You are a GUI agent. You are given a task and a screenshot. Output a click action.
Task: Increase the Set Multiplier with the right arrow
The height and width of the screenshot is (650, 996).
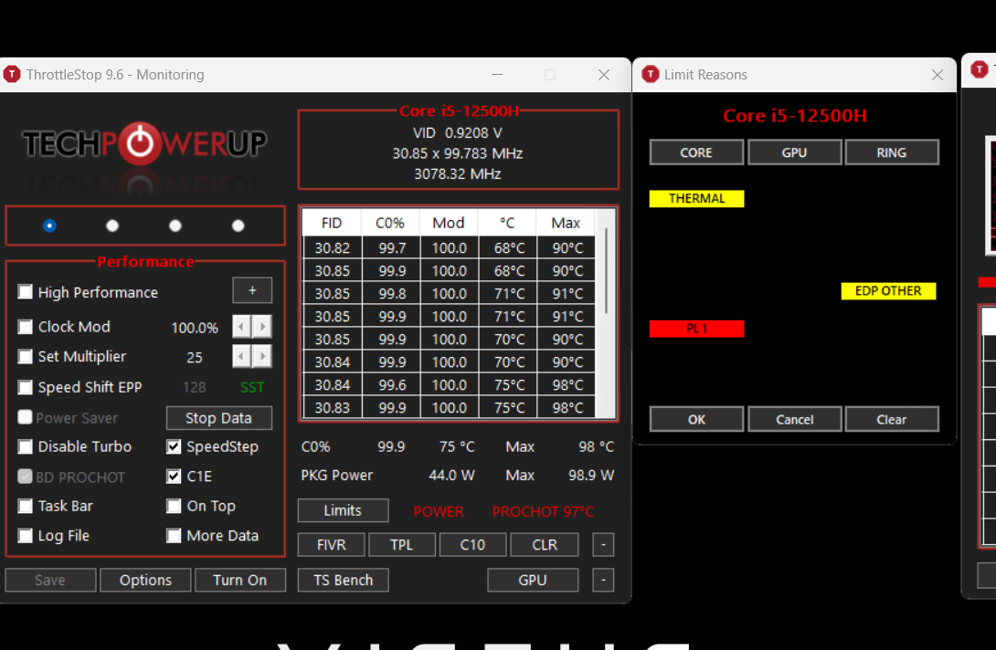pyautogui.click(x=262, y=357)
